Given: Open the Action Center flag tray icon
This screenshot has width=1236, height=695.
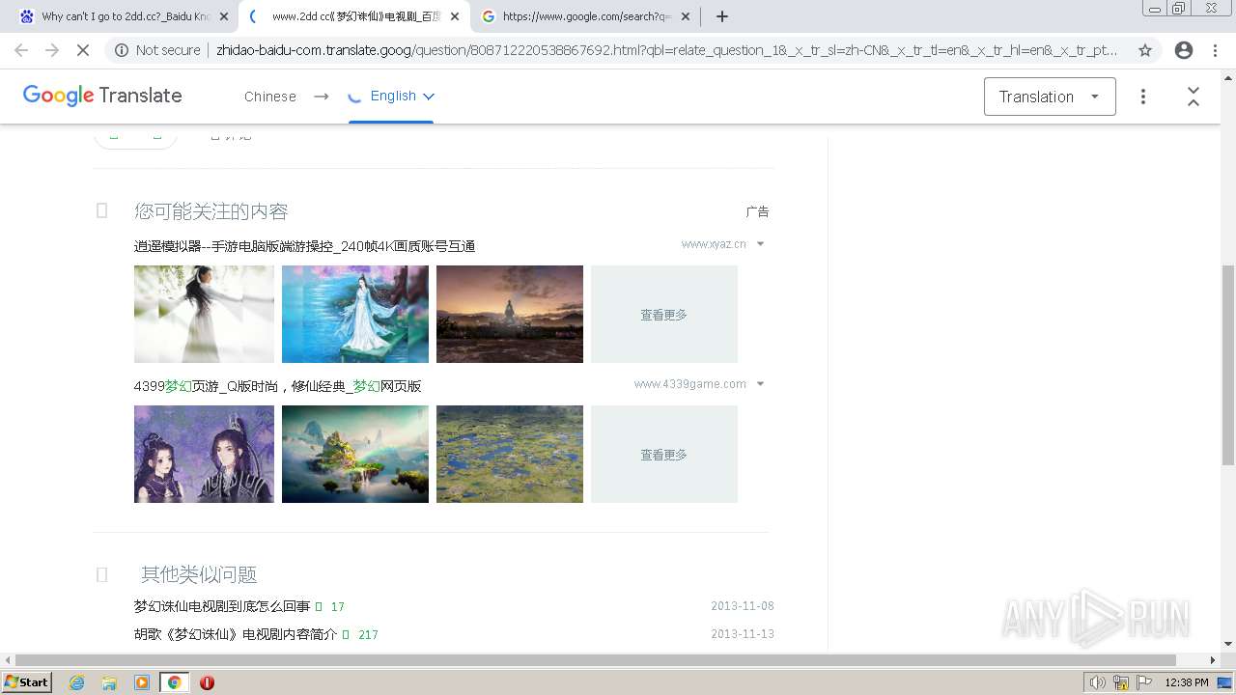Looking at the screenshot, I should tap(1143, 682).
